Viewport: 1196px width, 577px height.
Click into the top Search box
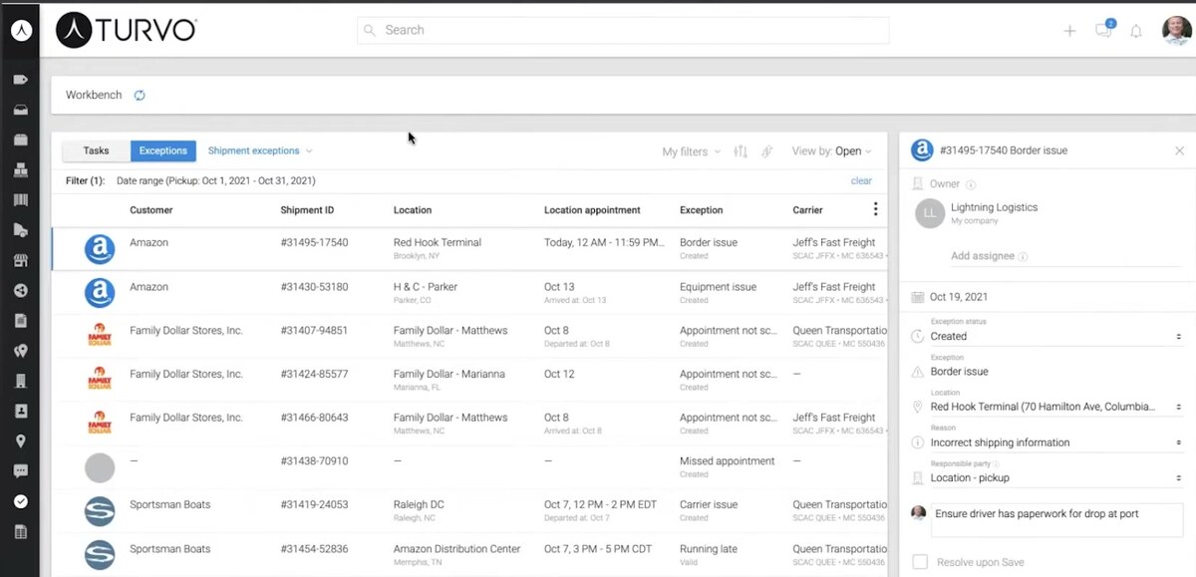(623, 30)
